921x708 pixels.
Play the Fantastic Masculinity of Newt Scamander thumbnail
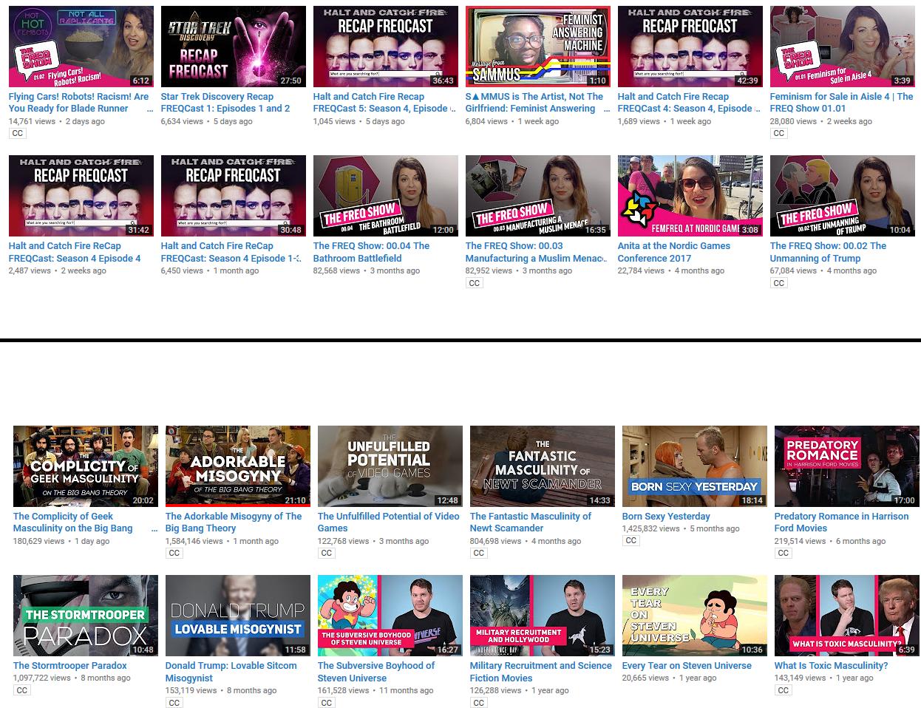[543, 466]
